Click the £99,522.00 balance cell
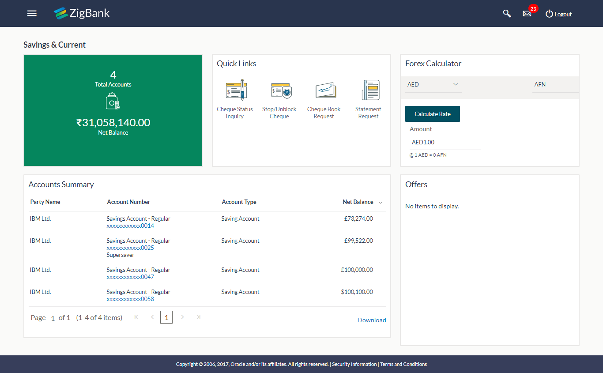 pyautogui.click(x=358, y=241)
